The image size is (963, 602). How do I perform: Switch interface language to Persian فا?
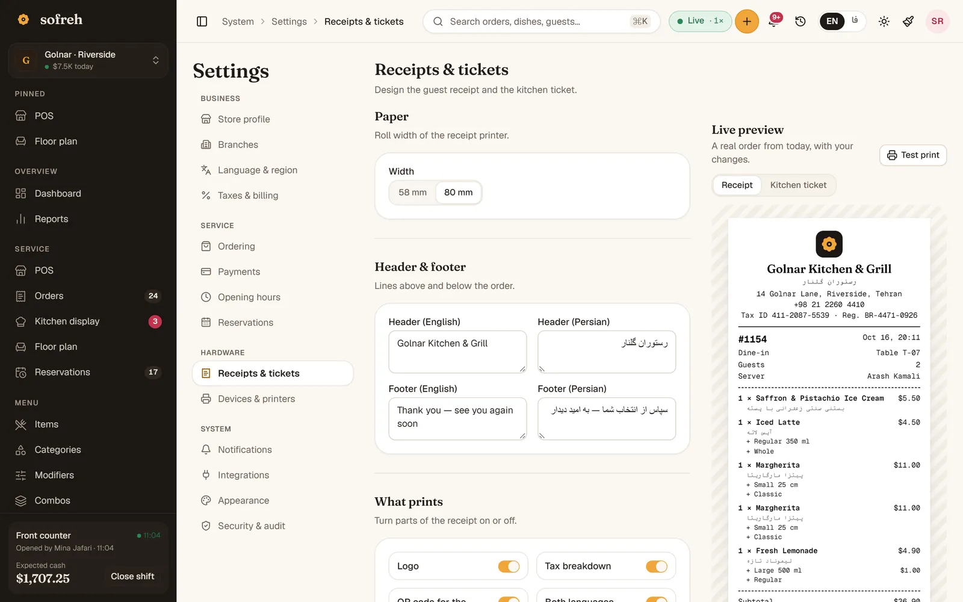pos(855,22)
